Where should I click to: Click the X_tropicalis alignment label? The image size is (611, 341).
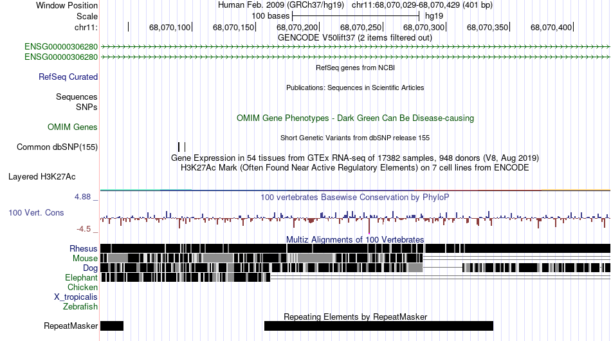pyautogui.click(x=76, y=297)
